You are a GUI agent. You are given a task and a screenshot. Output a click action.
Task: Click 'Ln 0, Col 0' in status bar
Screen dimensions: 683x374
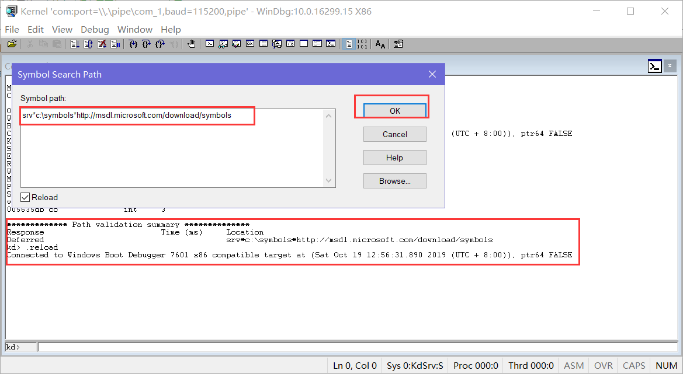click(355, 366)
